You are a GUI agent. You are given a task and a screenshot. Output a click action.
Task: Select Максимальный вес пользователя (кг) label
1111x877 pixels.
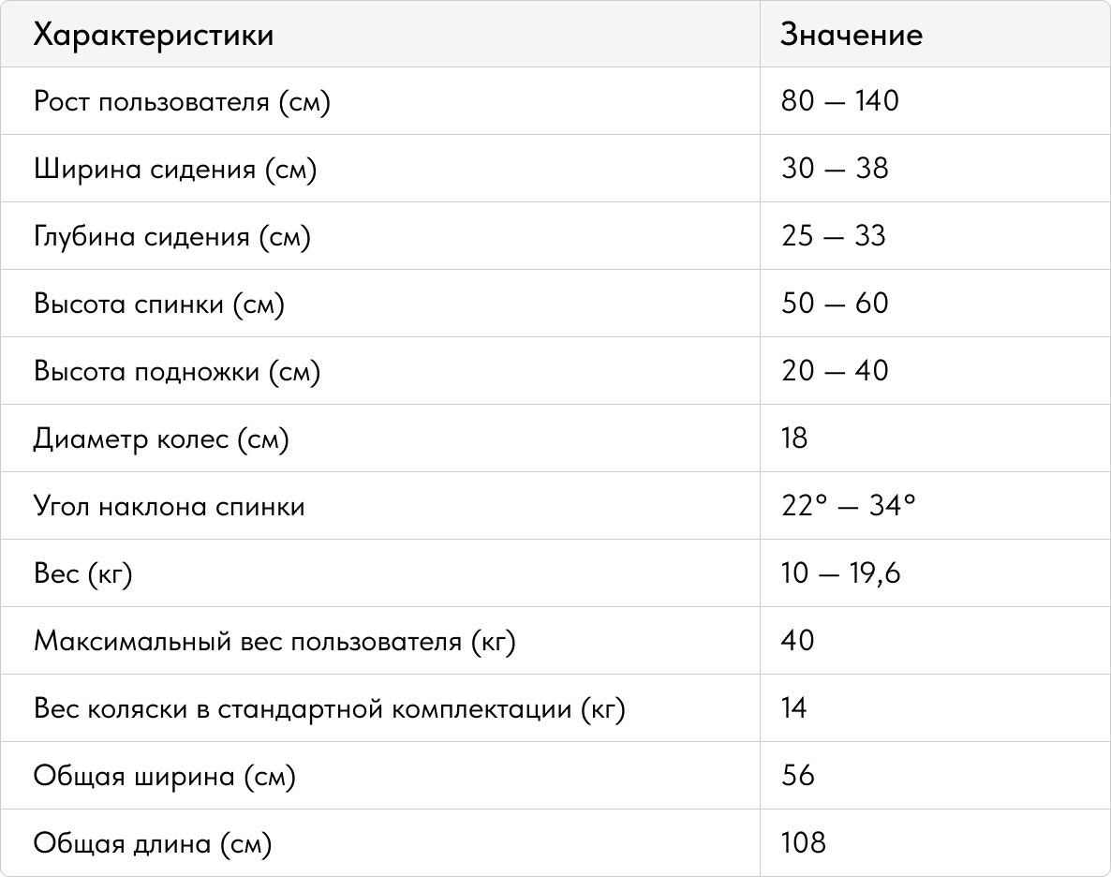(x=274, y=641)
